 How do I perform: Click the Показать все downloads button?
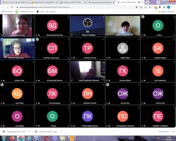click(164, 132)
